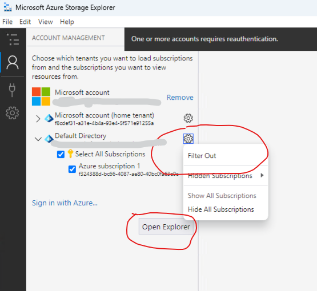
Task: Uncheck Select All Subscriptions checkbox
Action: [61, 155]
